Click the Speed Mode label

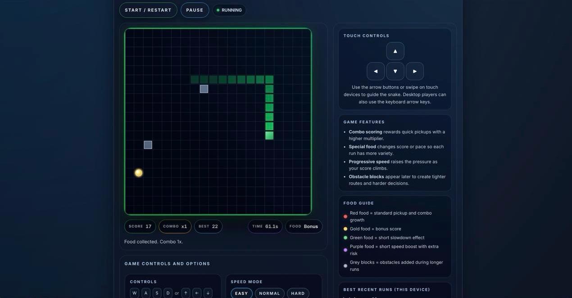pyautogui.click(x=246, y=282)
